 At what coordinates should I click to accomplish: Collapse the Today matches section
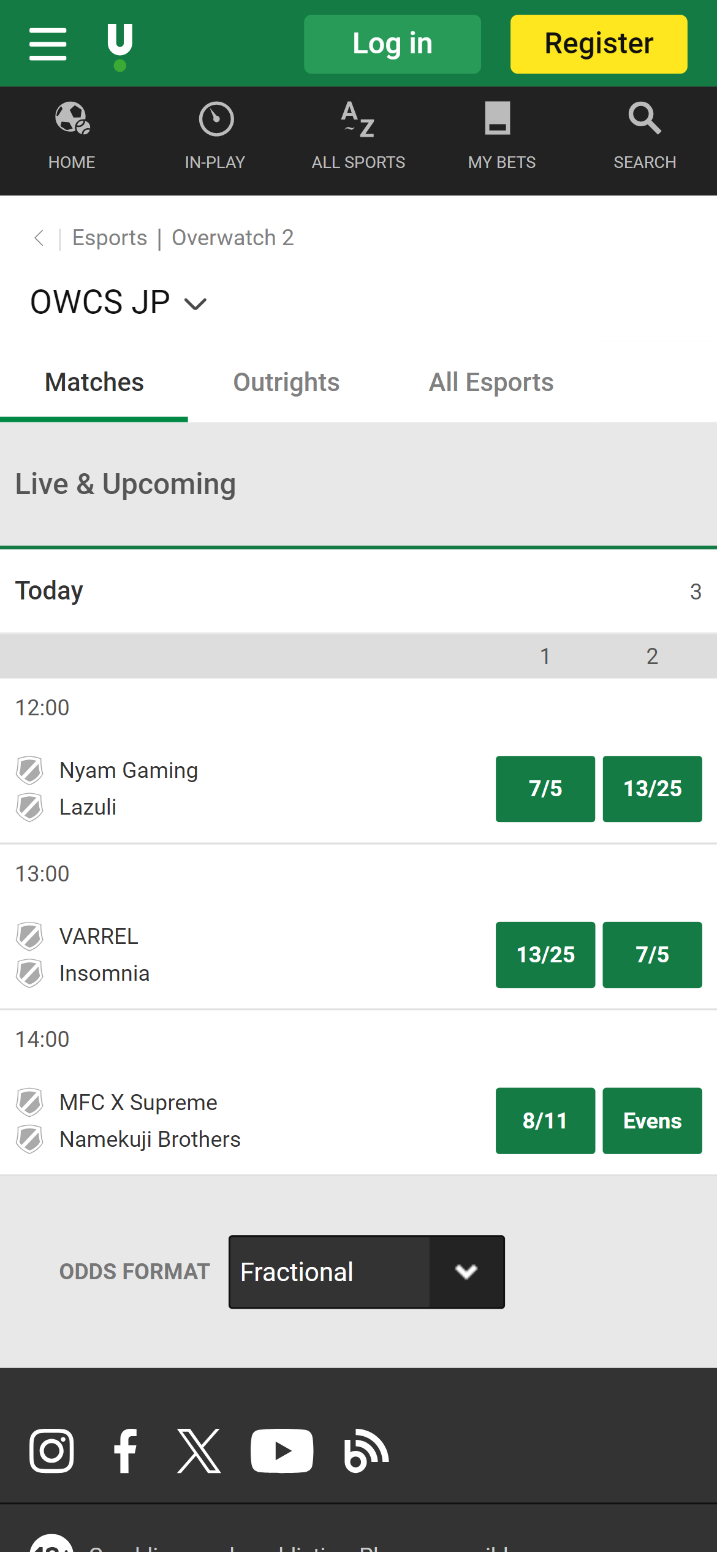tap(358, 591)
